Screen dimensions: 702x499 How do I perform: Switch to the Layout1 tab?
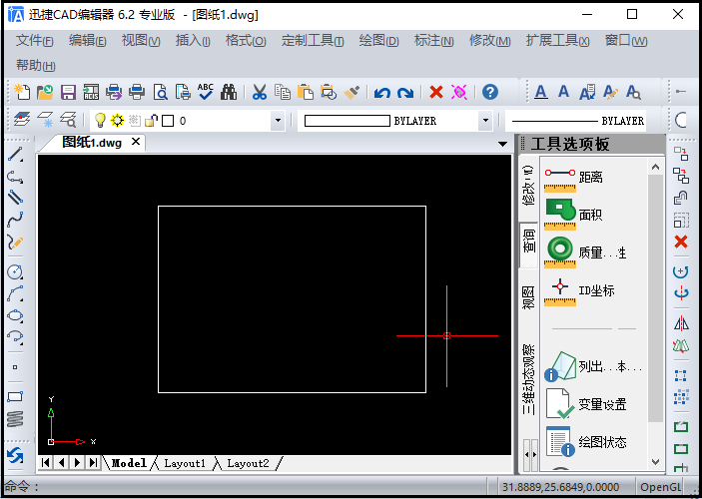pyautogui.click(x=185, y=463)
